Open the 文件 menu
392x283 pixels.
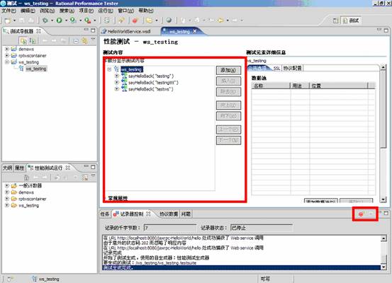9,11
